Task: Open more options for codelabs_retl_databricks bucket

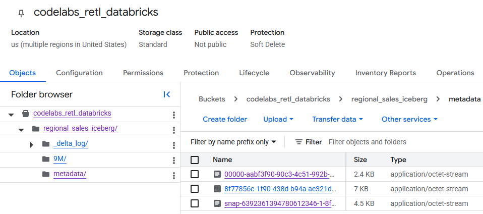Action: tap(173, 115)
